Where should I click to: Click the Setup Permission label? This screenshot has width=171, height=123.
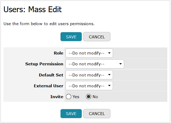click(x=44, y=64)
